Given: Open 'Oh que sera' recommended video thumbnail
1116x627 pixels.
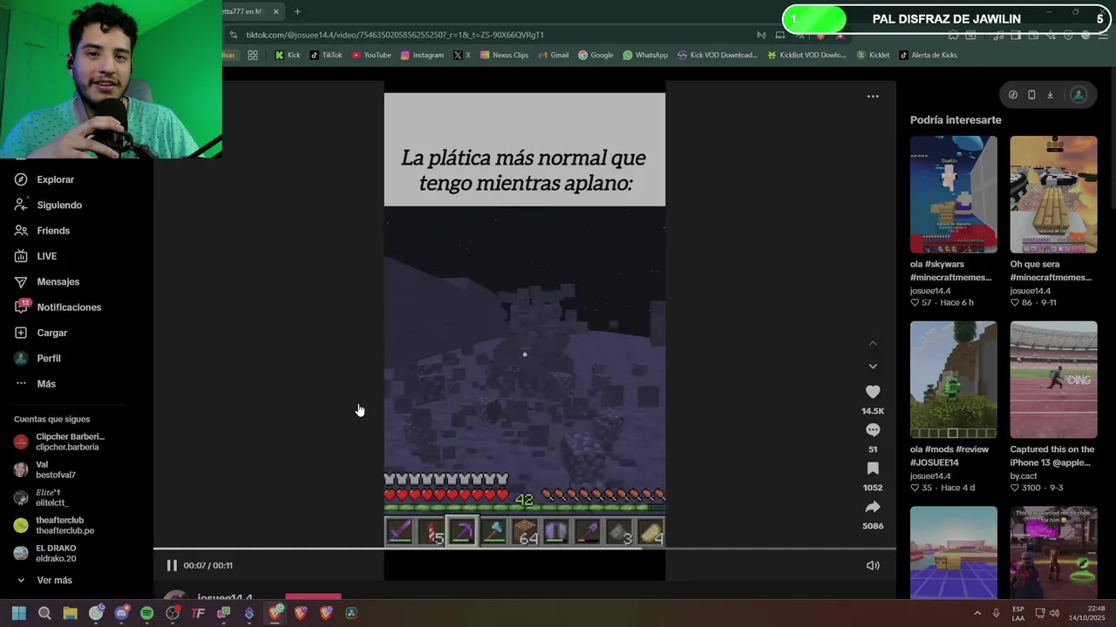Looking at the screenshot, I should (x=1053, y=194).
